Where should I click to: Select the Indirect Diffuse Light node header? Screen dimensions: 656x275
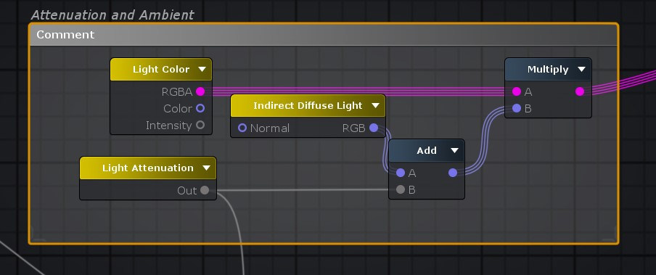pos(308,105)
